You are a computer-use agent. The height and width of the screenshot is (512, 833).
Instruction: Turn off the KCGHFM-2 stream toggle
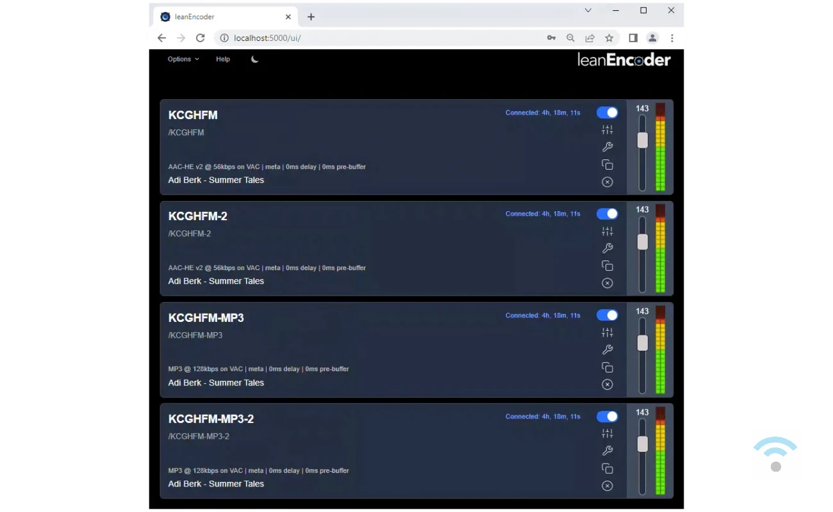(x=607, y=214)
